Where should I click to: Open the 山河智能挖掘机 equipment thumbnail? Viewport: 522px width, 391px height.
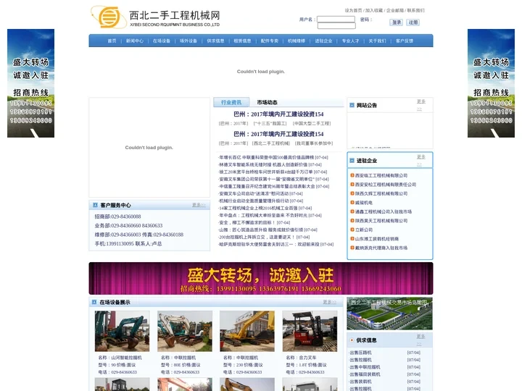pyautogui.click(x=122, y=332)
